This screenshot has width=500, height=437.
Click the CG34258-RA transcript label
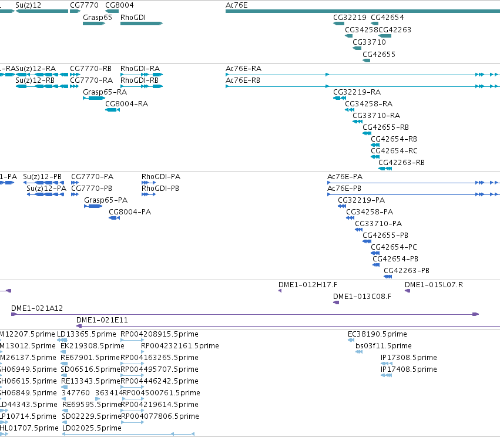tap(368, 104)
